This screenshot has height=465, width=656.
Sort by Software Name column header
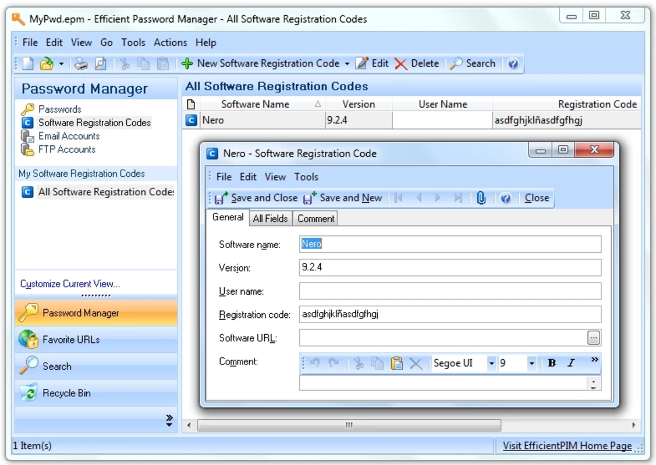point(263,105)
